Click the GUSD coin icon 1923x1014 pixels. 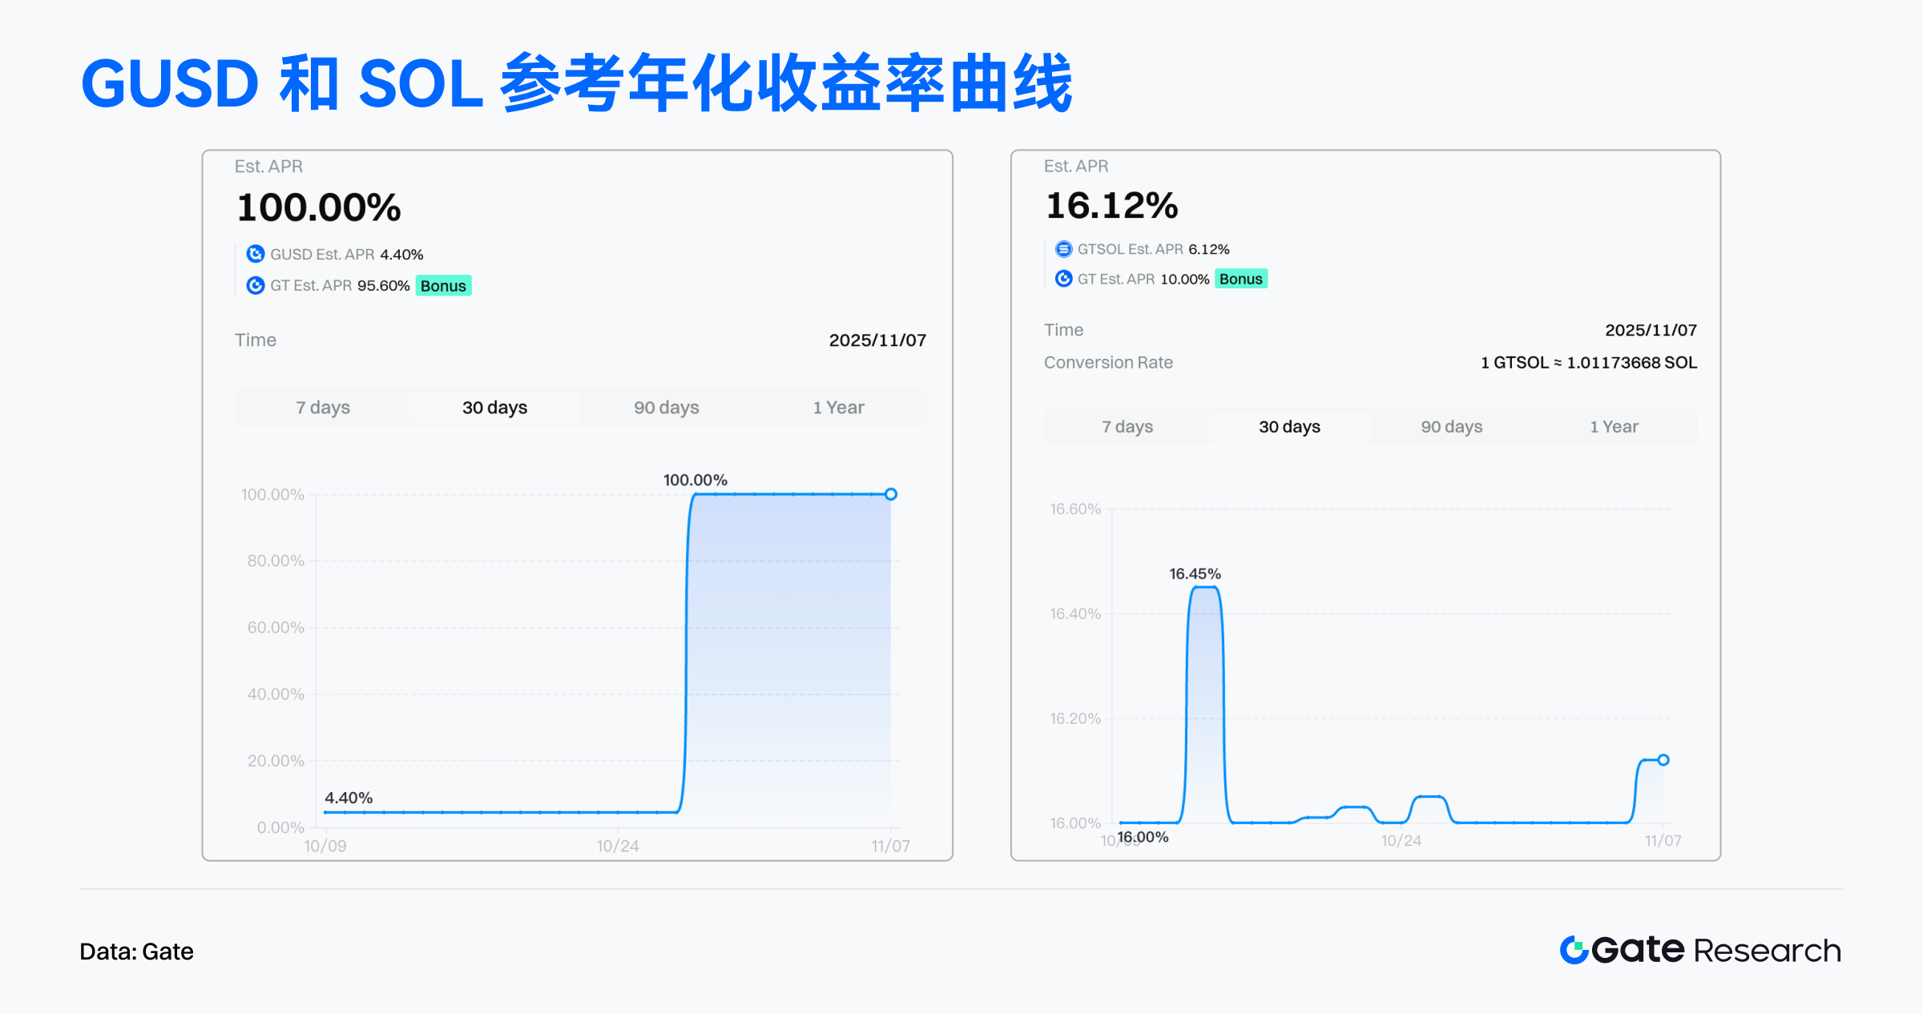tap(256, 254)
